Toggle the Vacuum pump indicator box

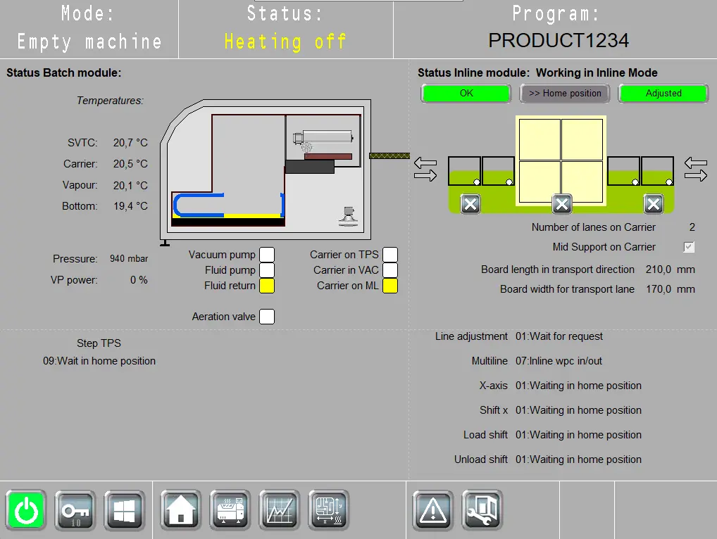(x=267, y=255)
